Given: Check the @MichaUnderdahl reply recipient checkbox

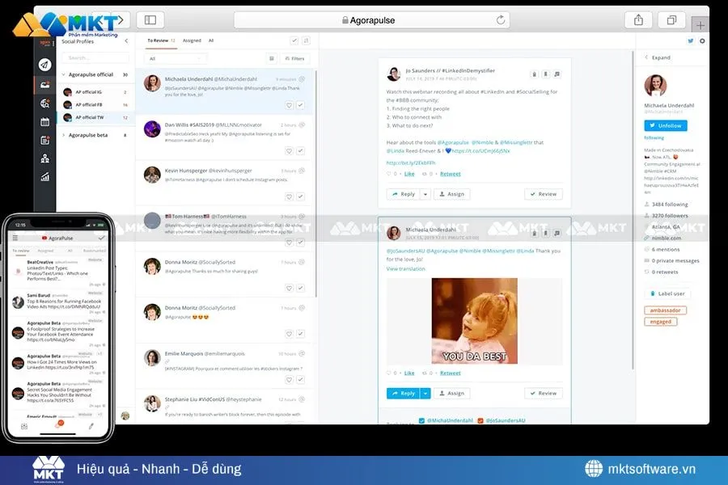Looking at the screenshot, I should tap(421, 420).
